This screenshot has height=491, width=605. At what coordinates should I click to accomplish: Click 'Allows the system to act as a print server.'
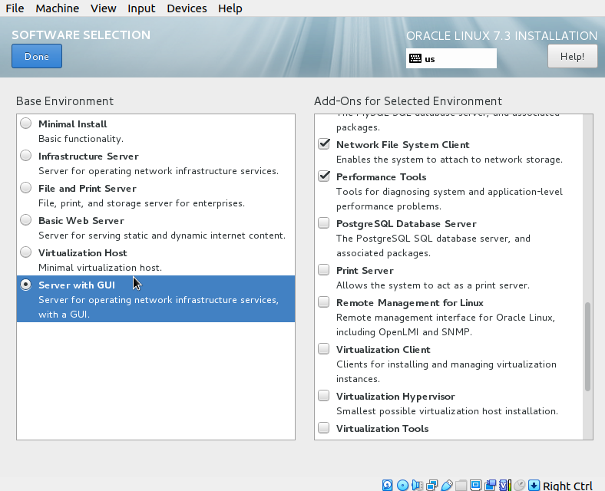click(433, 285)
